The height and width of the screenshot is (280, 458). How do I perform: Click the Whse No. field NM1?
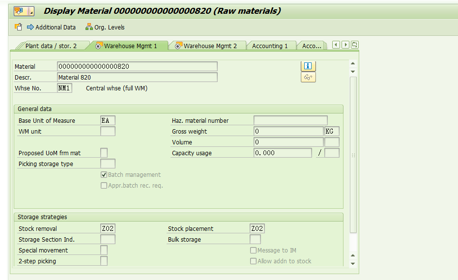pyautogui.click(x=64, y=88)
